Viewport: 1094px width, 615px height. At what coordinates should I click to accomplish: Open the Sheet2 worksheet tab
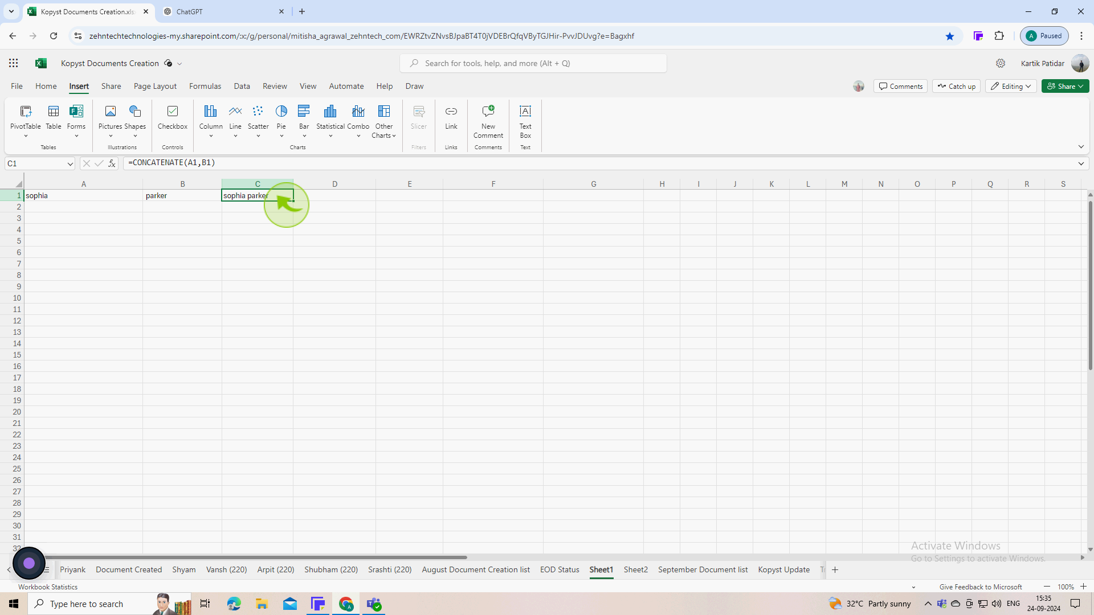[635, 569]
